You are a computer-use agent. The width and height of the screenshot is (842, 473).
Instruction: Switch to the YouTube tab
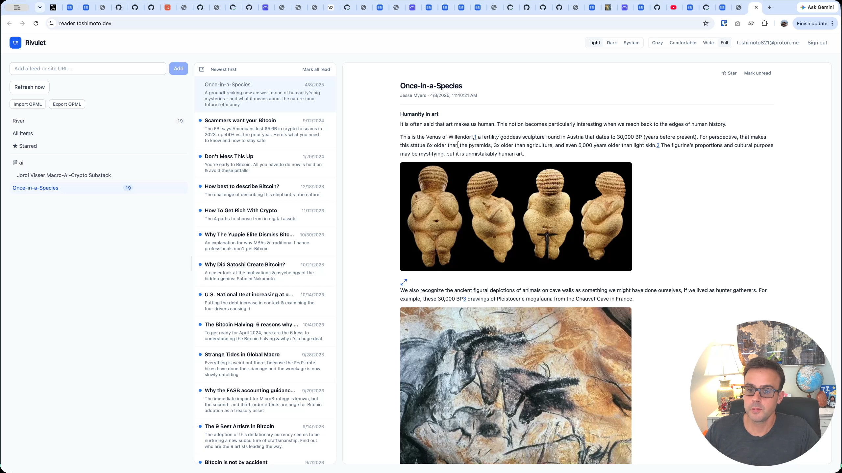(x=673, y=7)
